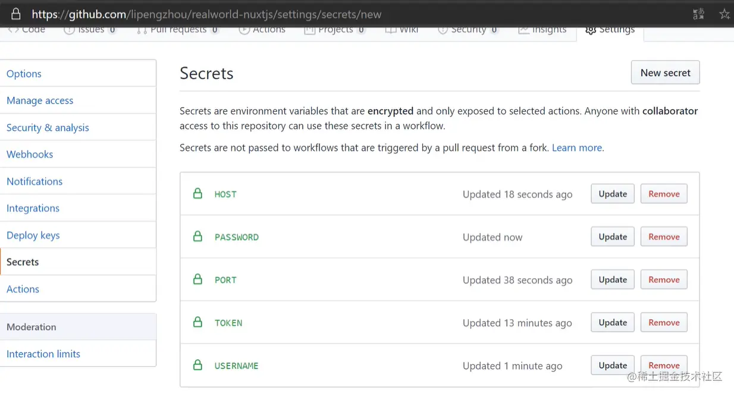Viewport: 734px width, 394px height.
Task: Follow the Learn more link
Action: point(576,147)
